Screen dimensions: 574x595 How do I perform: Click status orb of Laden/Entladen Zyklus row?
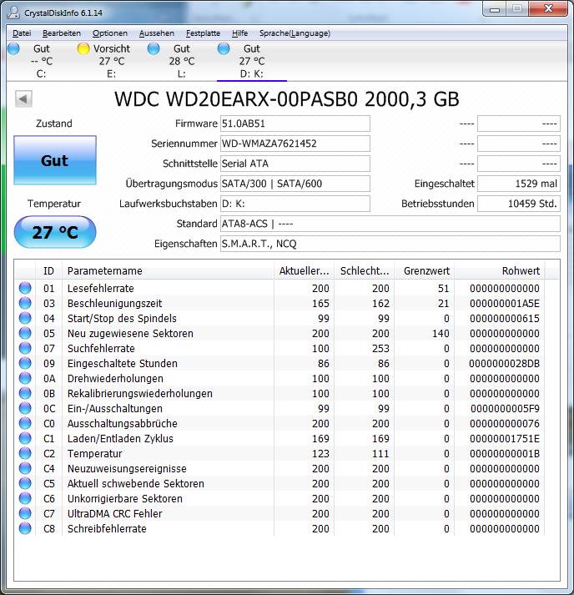[25, 438]
